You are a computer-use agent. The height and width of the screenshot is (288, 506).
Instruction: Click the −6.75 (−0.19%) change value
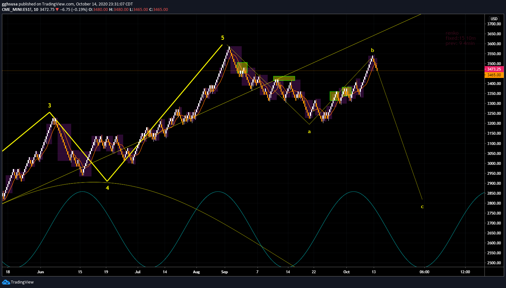(74, 10)
